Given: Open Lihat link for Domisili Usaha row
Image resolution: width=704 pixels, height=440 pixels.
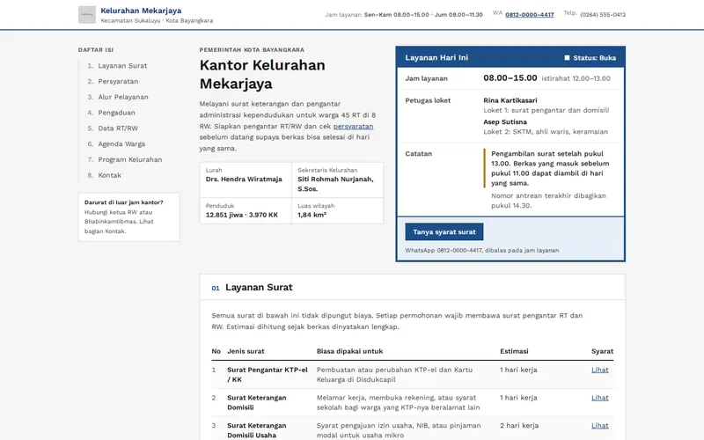Looking at the screenshot, I should 600,425.
